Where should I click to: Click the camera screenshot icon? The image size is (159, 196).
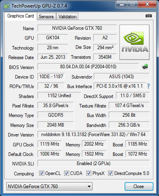[149, 16]
